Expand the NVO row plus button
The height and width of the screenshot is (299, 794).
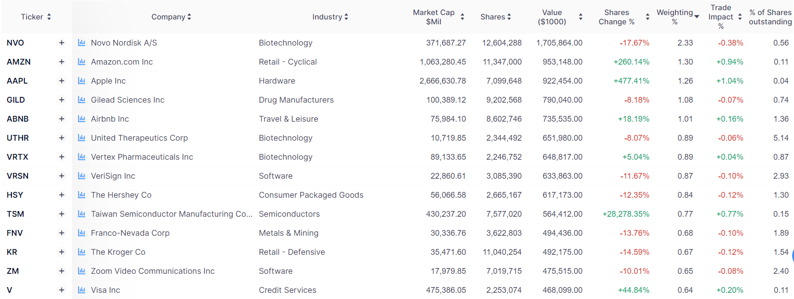tap(62, 43)
